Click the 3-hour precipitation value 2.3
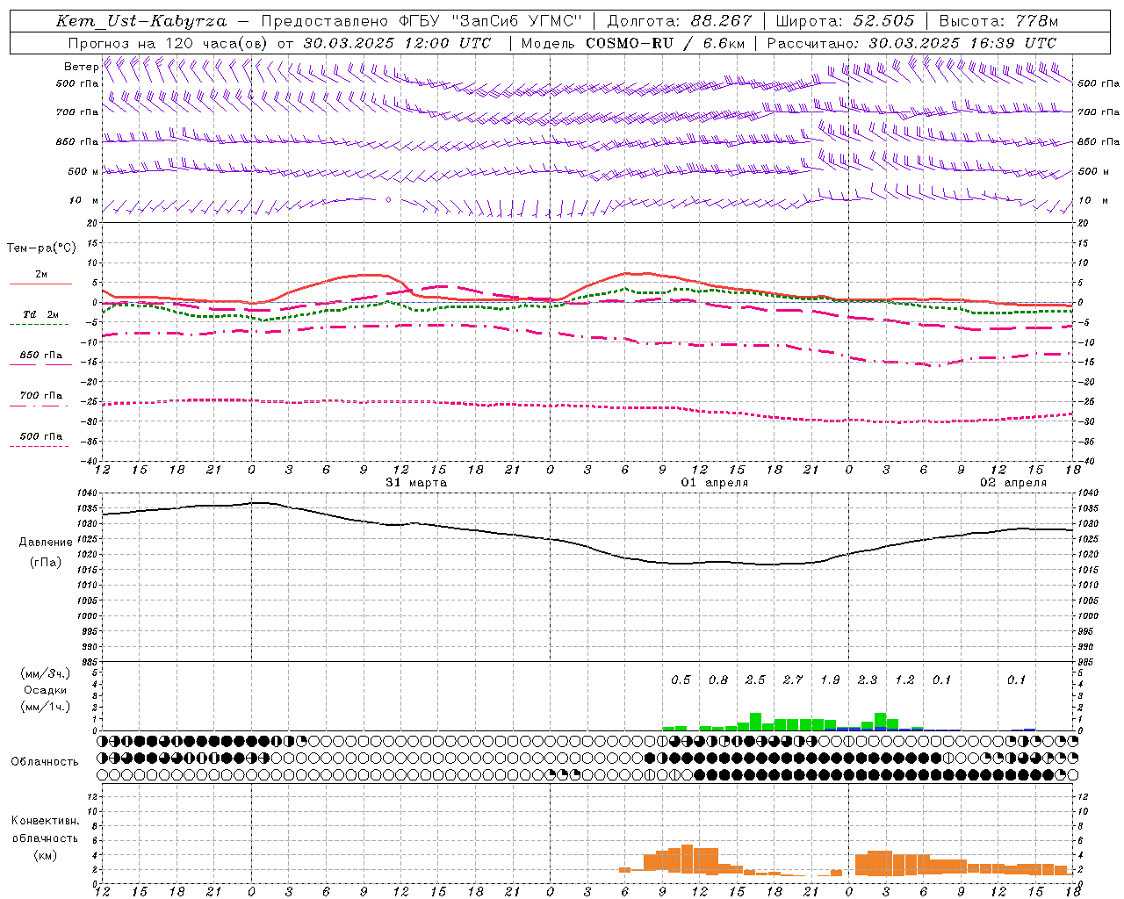The image size is (1124, 899). click(x=868, y=680)
